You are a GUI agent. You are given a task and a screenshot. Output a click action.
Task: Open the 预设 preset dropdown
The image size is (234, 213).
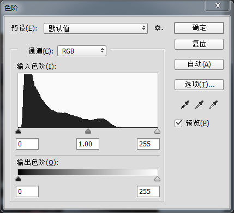pos(95,28)
